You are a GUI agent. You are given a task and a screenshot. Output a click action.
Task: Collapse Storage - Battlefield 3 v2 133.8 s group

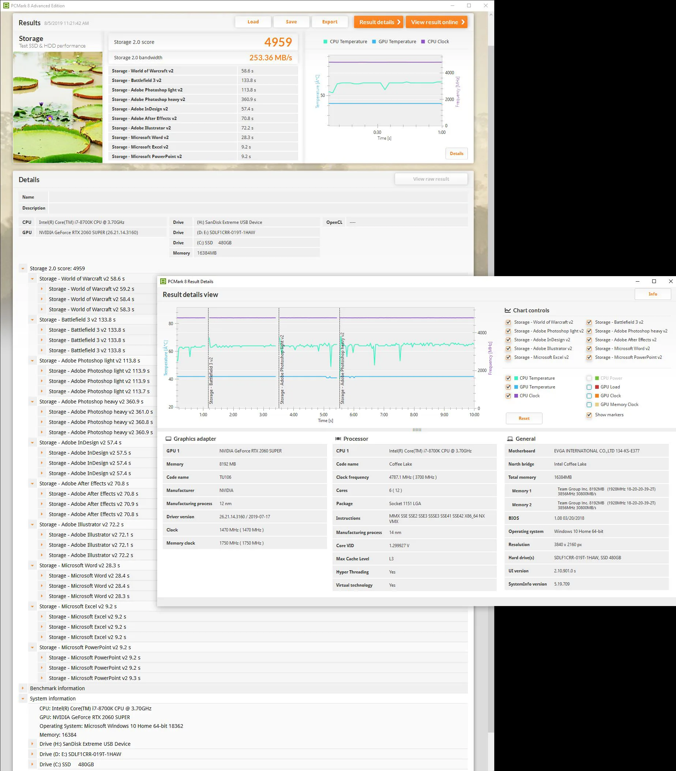[33, 320]
